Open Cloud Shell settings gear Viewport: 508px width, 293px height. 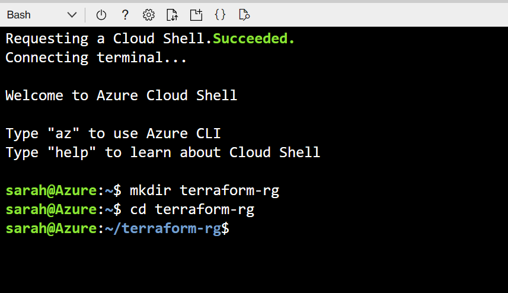pos(149,15)
